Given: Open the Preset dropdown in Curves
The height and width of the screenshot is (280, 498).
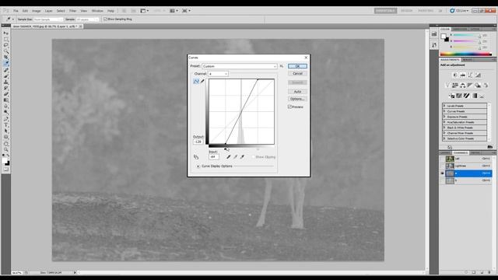Looking at the screenshot, I should 240,66.
